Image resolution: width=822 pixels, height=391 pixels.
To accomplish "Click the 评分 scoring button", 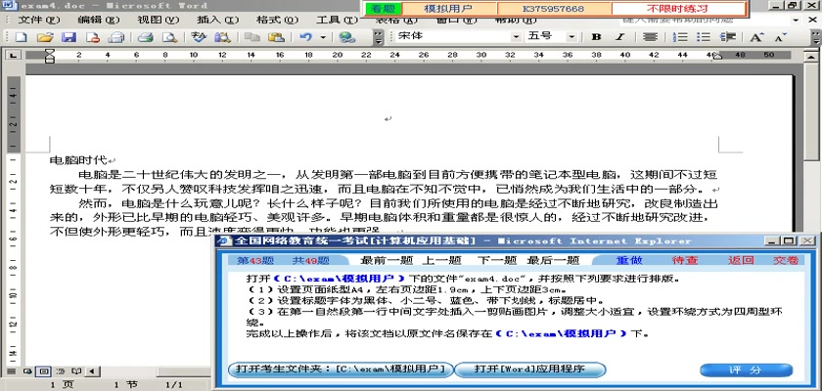I will tap(746, 370).
